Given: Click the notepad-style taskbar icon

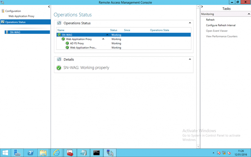Looking at the screenshot, I should pyautogui.click(x=83, y=153).
